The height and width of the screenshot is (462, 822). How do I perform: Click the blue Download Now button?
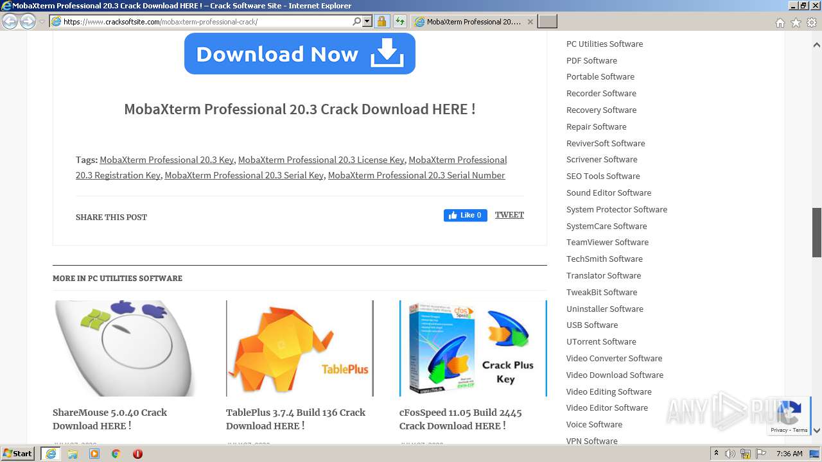coord(300,54)
